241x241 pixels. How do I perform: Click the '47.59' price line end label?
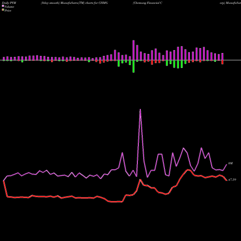pyautogui.click(x=232, y=180)
